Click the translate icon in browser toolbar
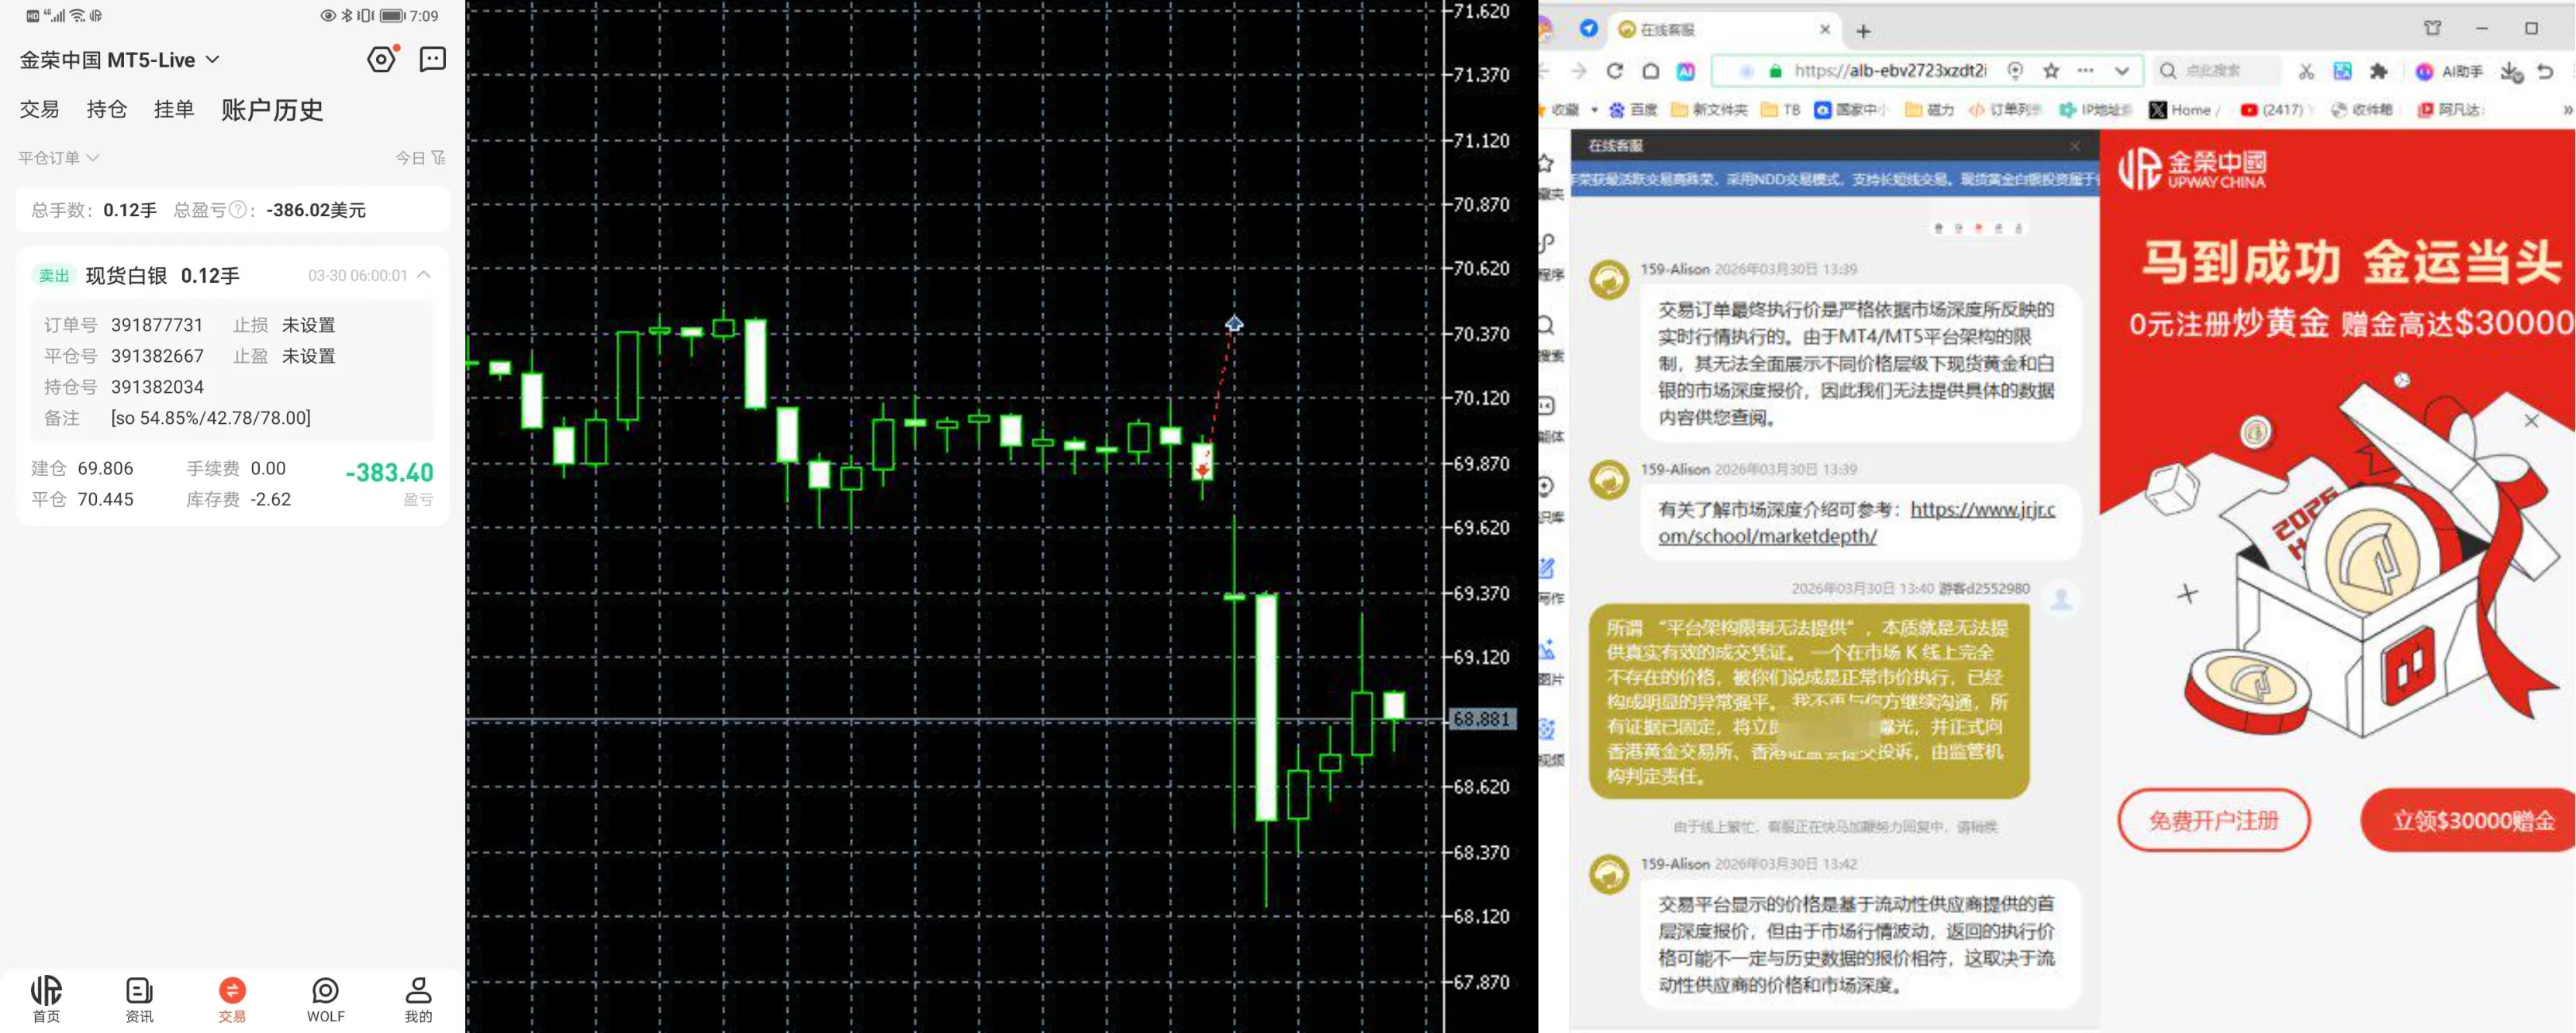Screen dimensions: 2576x1033 [2342, 71]
